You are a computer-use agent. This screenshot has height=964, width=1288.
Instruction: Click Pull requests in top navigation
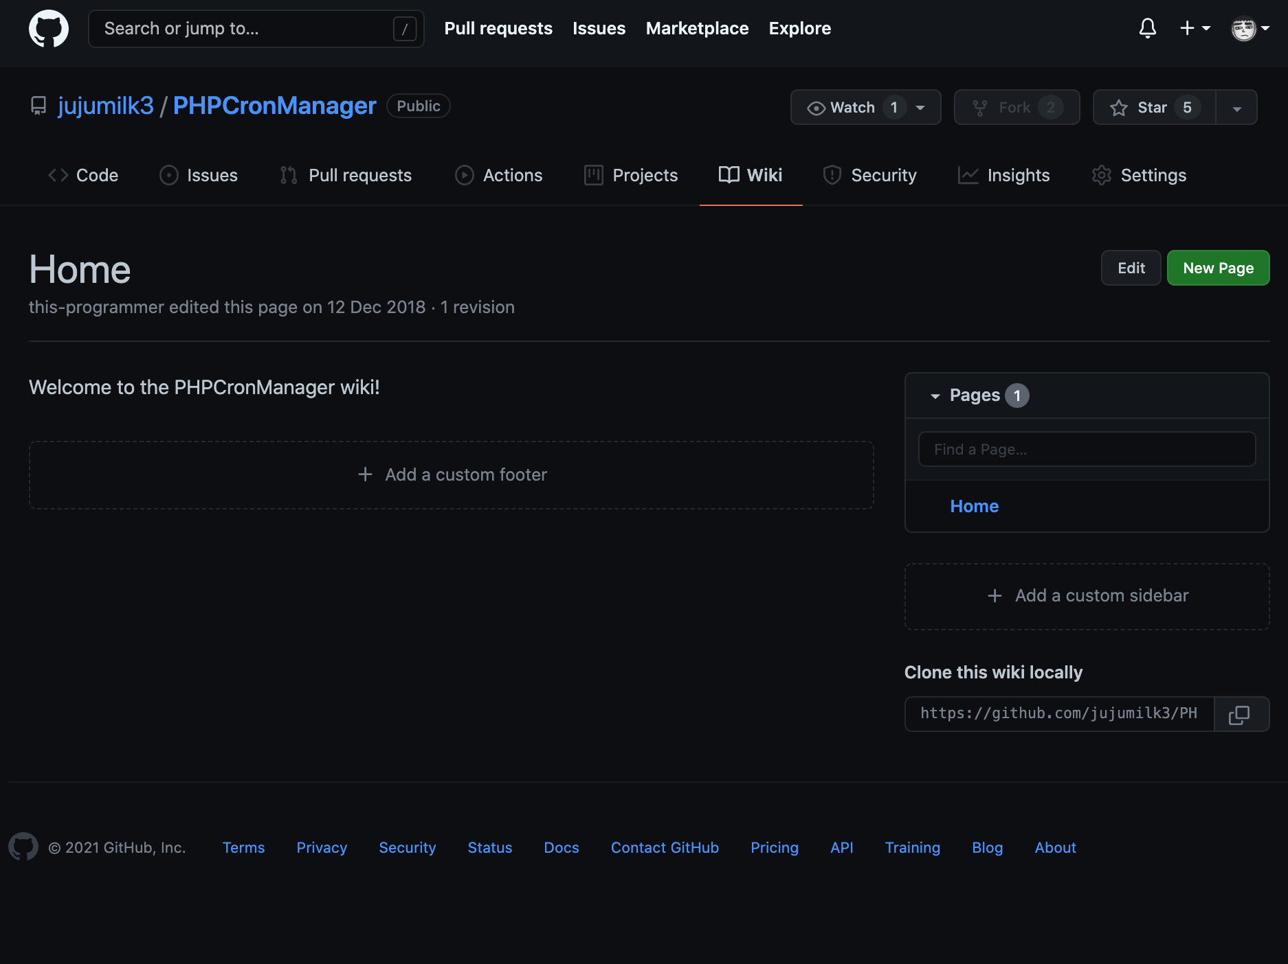point(498,28)
